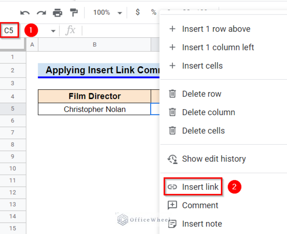Format as currency with dollar icon

138,12
